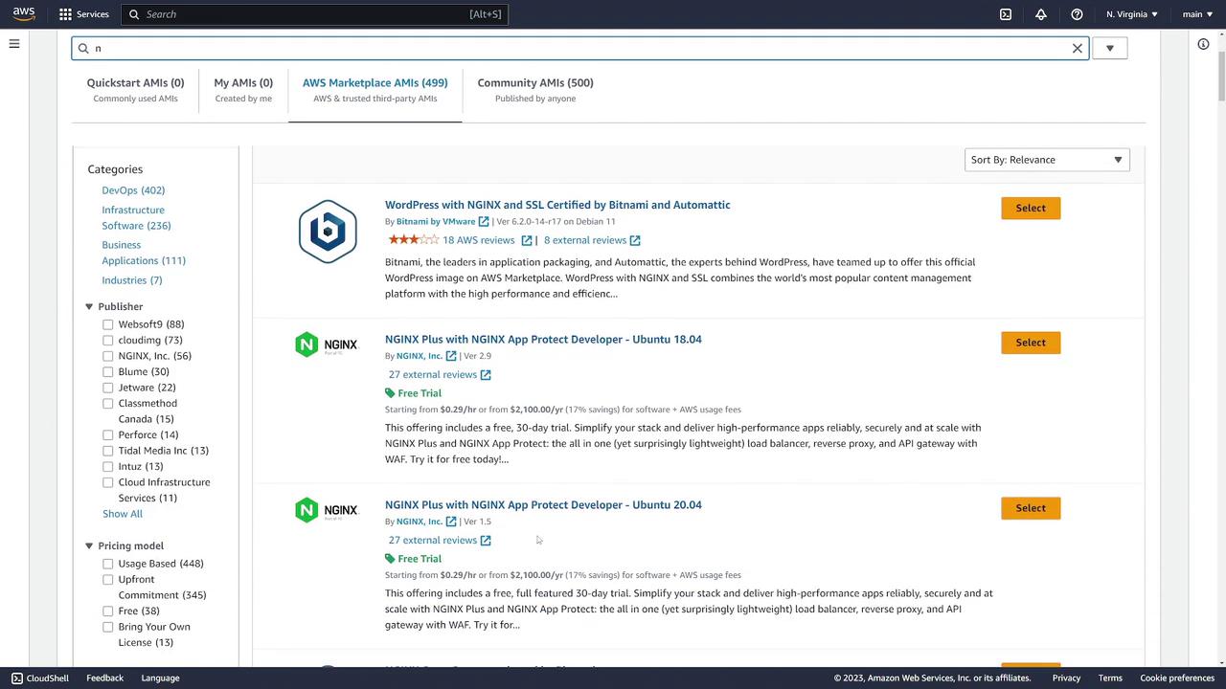Viewport: 1226px width, 689px height.
Task: Click Free Trial tag on Ubuntu 18.04 listing
Action: tap(413, 393)
